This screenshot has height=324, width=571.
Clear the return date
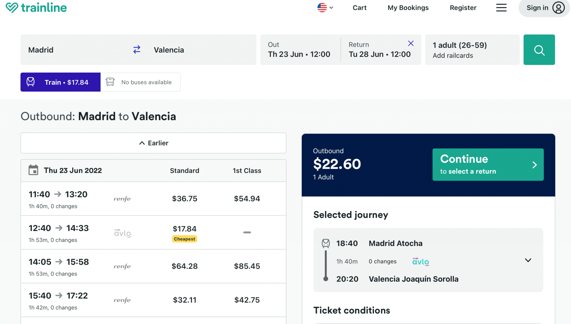[x=411, y=43]
